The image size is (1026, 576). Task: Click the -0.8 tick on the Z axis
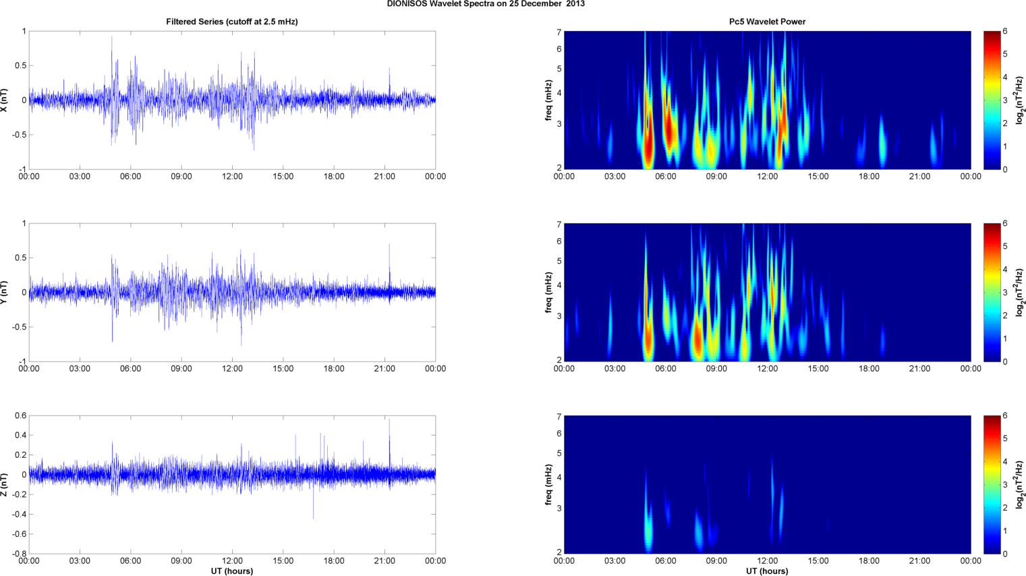(18, 554)
